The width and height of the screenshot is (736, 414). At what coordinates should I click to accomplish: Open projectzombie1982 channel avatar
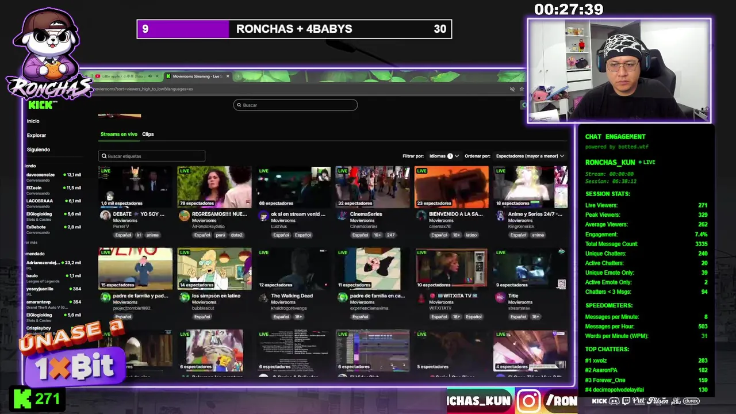coord(105,297)
